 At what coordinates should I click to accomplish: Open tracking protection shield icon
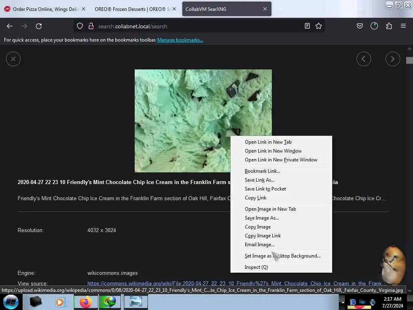80,26
